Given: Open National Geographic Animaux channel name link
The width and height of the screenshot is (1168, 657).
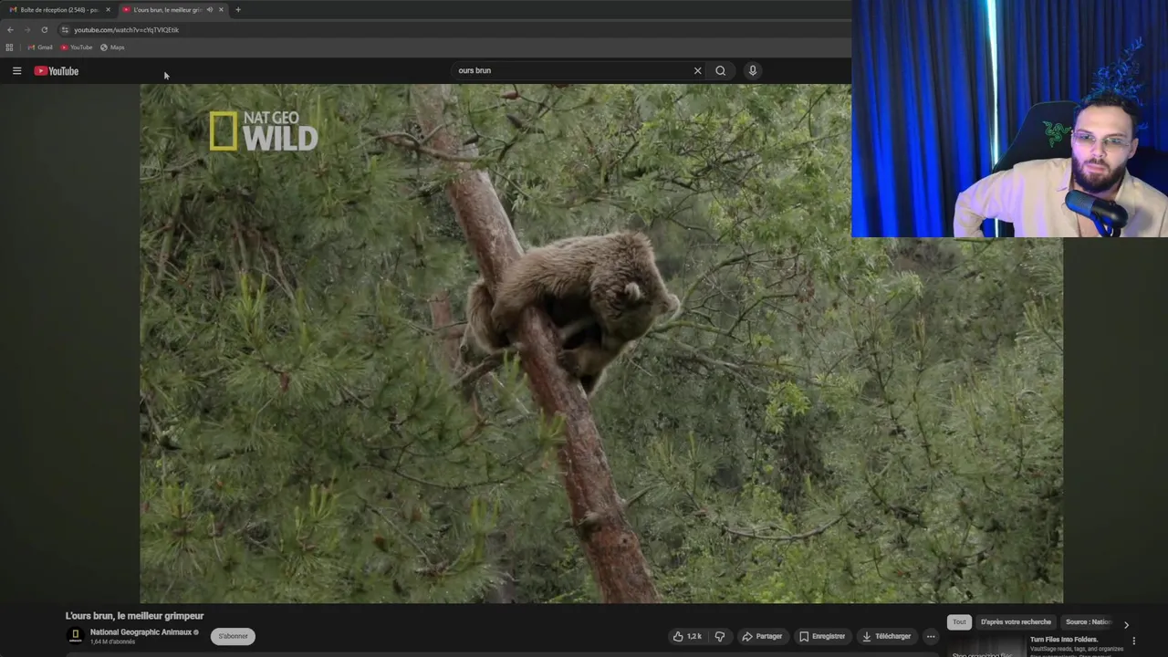Looking at the screenshot, I should pos(141,631).
